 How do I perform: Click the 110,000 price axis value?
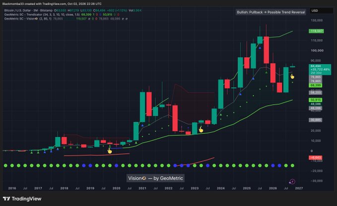point(317,40)
